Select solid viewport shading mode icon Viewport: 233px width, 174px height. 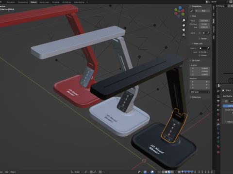click(x=166, y=172)
